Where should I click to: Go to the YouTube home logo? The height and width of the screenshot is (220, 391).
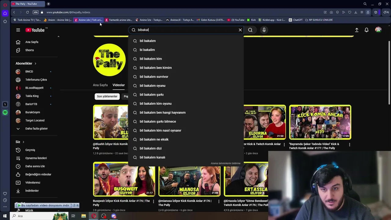tap(35, 30)
